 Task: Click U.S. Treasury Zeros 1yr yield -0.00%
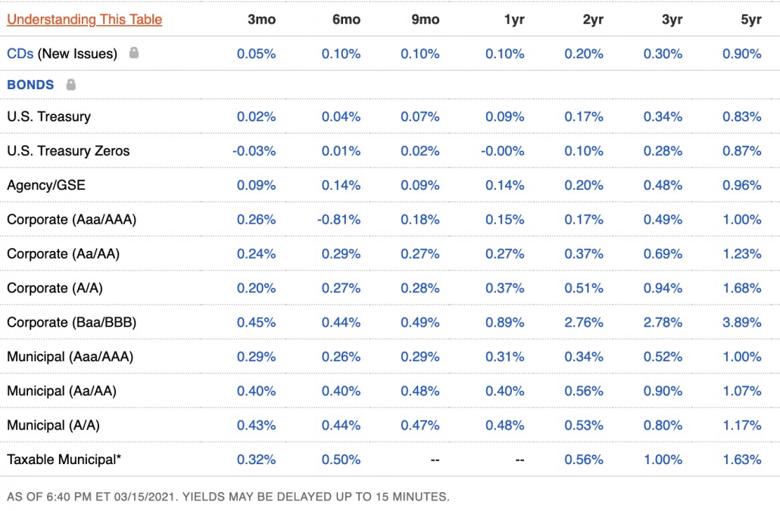click(x=502, y=151)
